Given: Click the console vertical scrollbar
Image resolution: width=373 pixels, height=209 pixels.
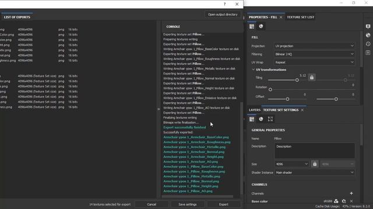Looking at the screenshot, I should 241,148.
